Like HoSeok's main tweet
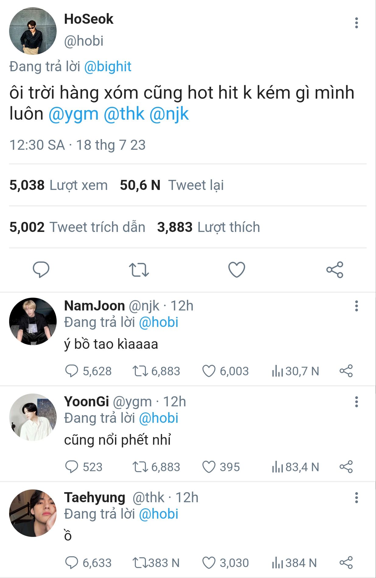 pyautogui.click(x=237, y=270)
